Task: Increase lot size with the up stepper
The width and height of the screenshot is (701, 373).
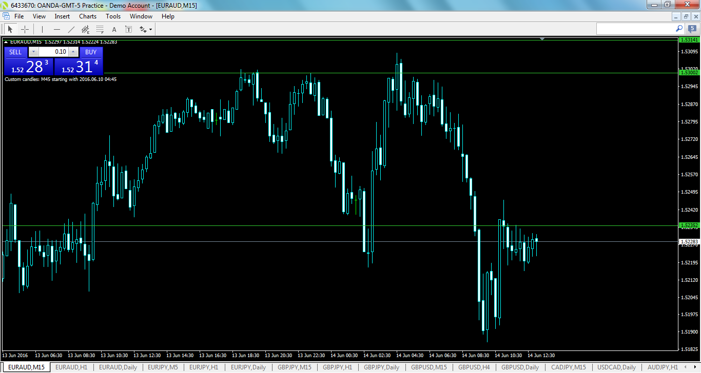Action: pyautogui.click(x=73, y=52)
